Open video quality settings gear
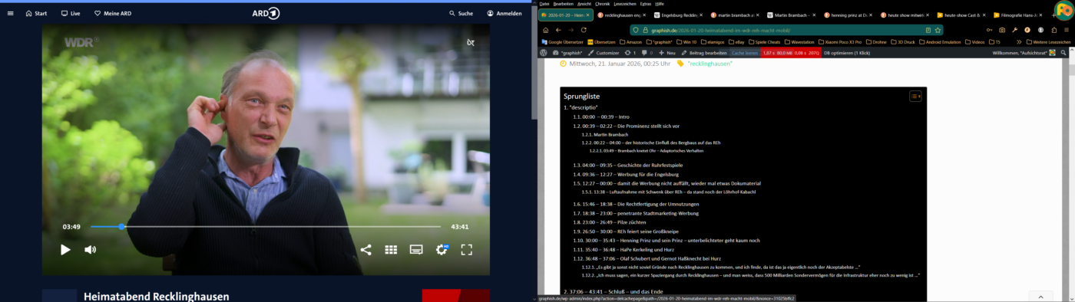This screenshot has height=302, width=1075. [x=442, y=249]
